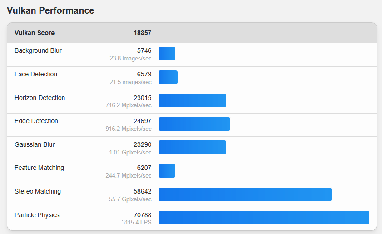Screen dimensions: 382x234
Task: Click the Gaussian Blur label
Action: coord(35,144)
